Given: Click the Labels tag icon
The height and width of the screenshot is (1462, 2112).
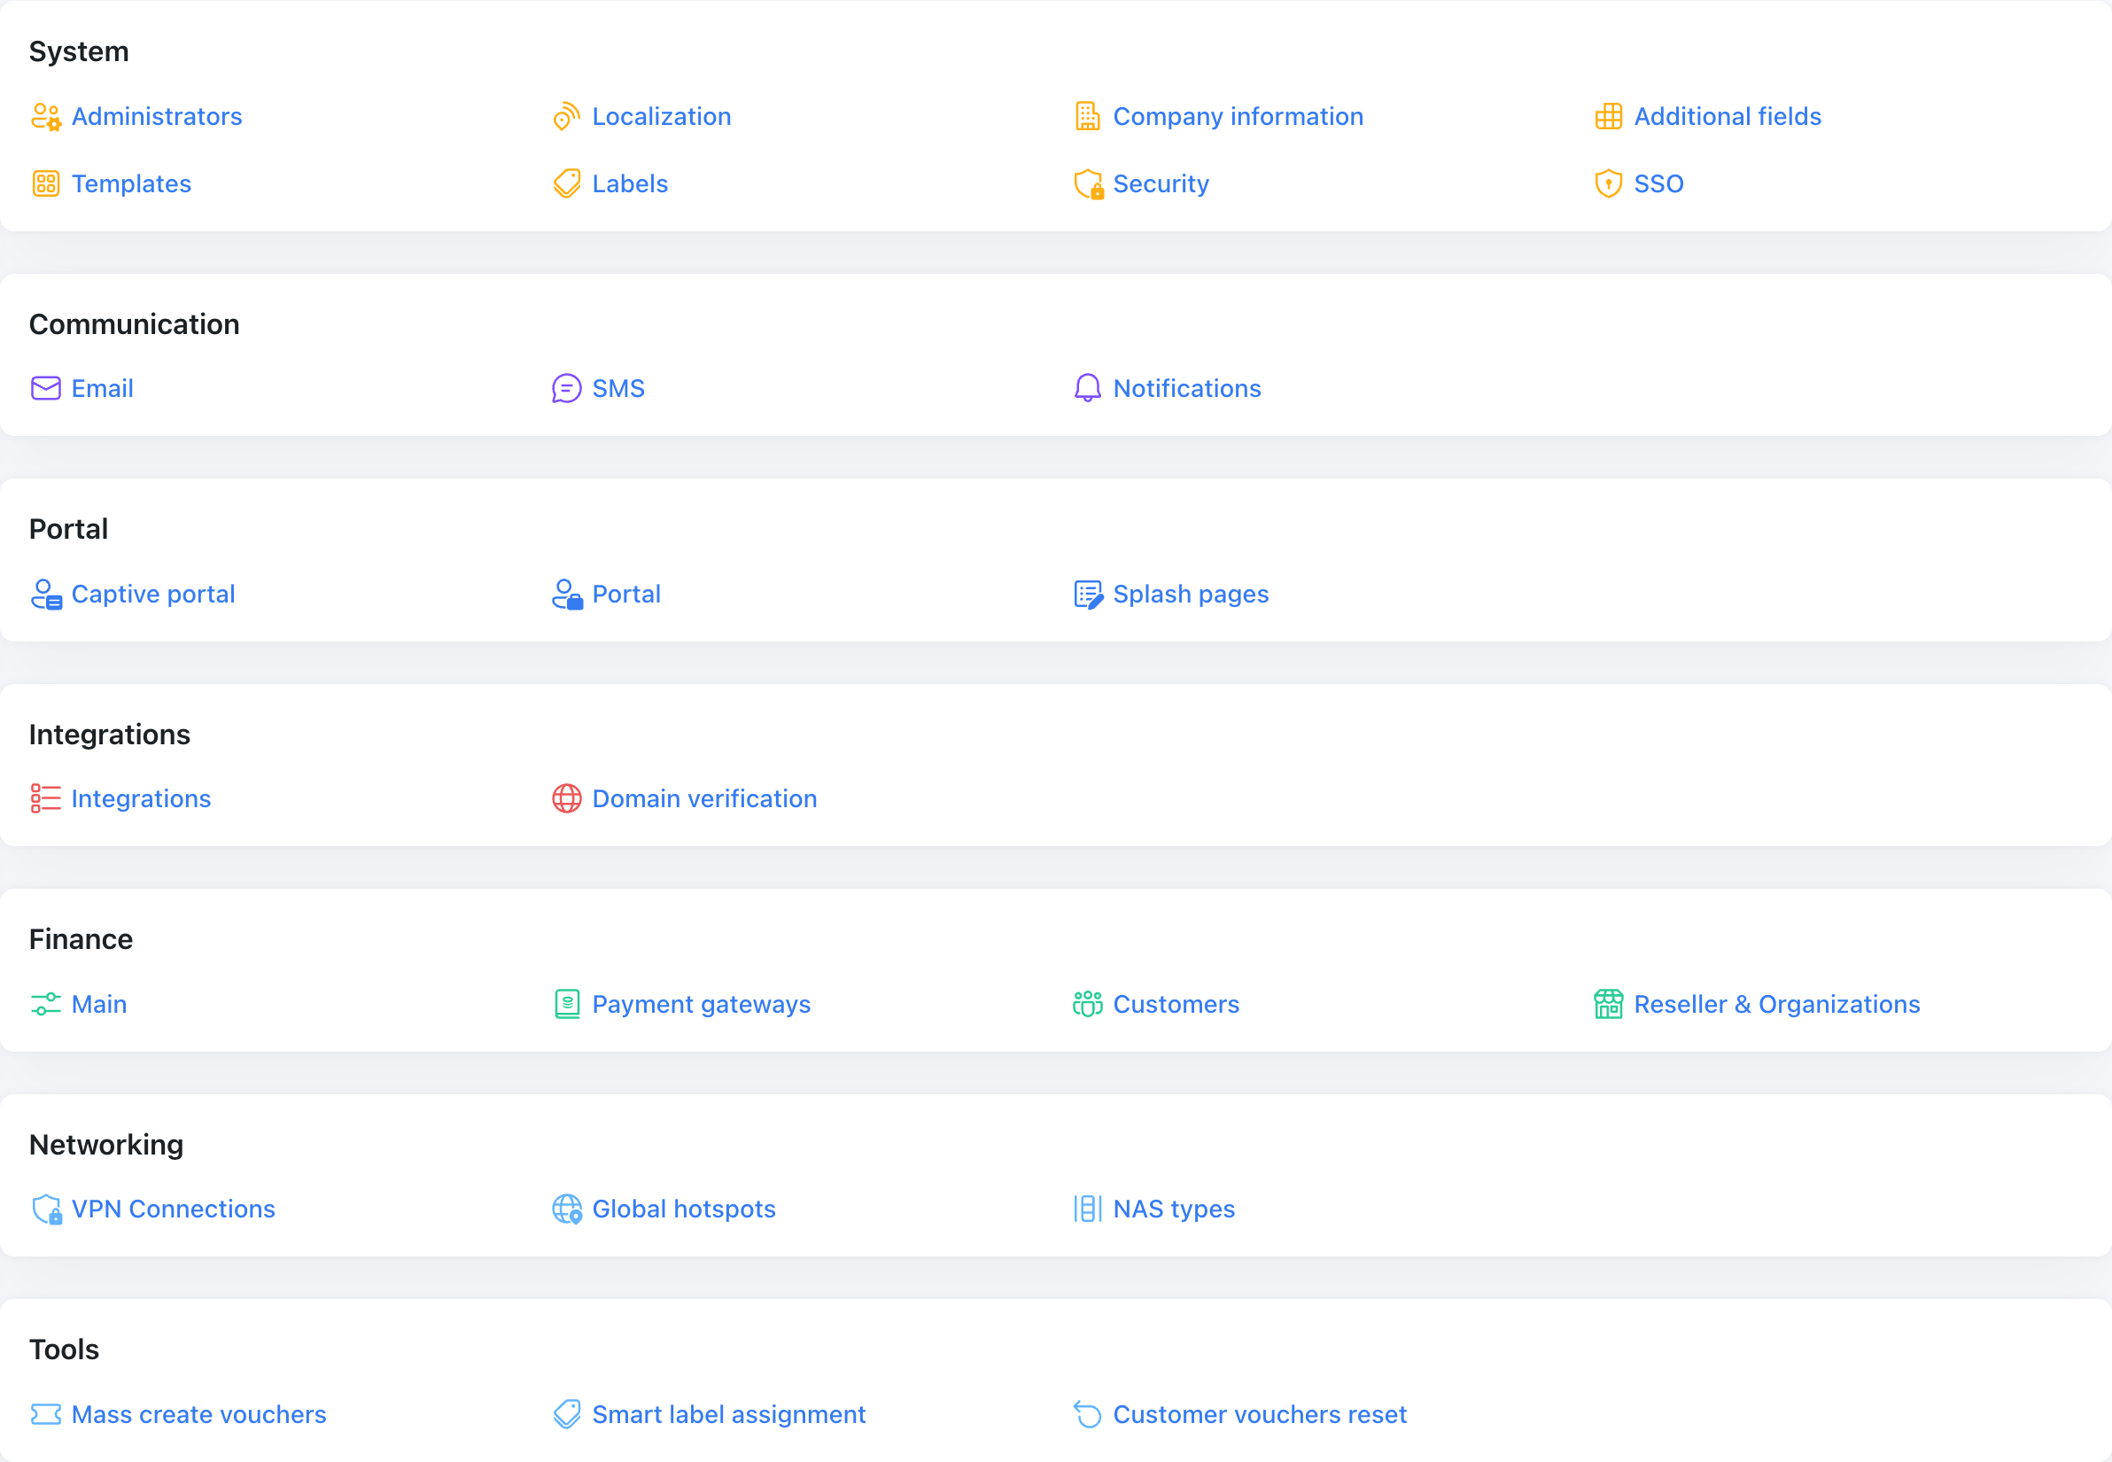Looking at the screenshot, I should 567,184.
